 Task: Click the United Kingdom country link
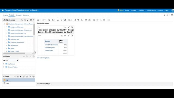click(x=50, y=48)
